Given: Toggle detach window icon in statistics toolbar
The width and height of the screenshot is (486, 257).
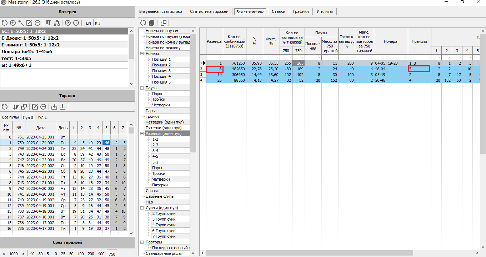Looking at the screenshot, I should [163, 23].
